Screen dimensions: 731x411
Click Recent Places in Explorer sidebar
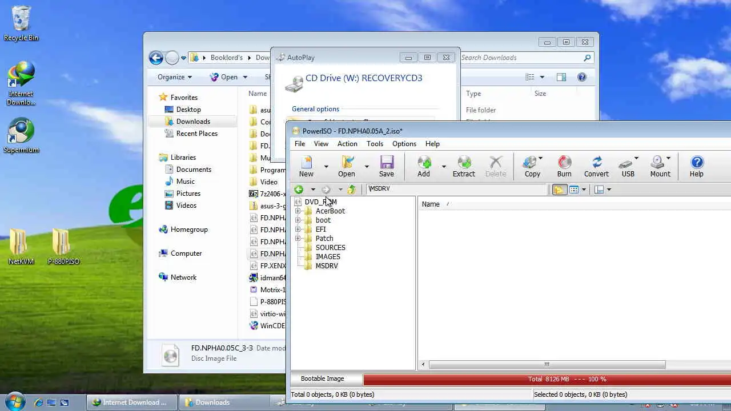click(196, 134)
